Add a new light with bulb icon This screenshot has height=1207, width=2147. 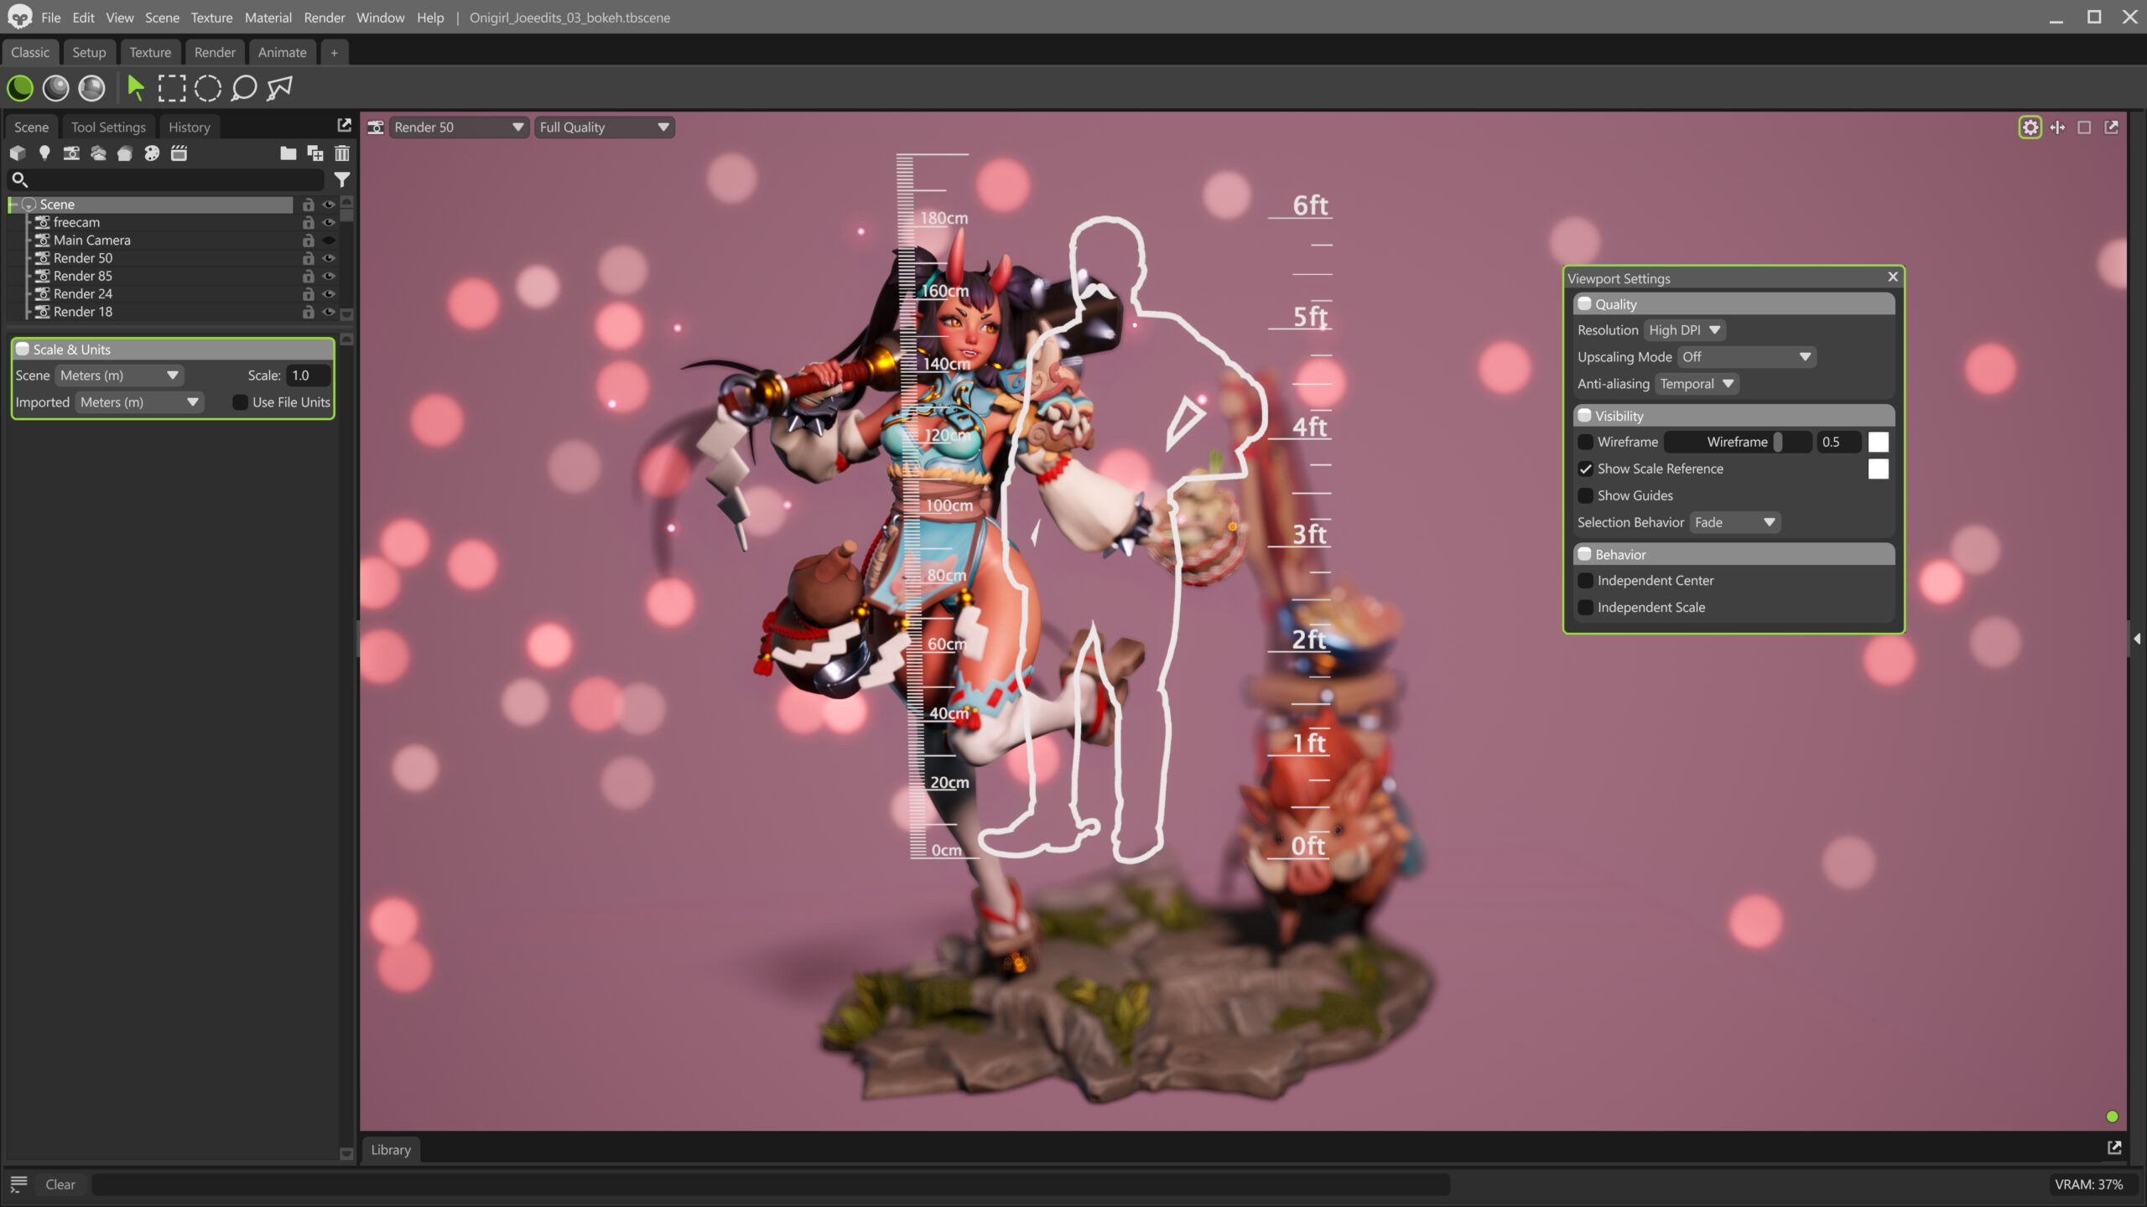pyautogui.click(x=44, y=153)
